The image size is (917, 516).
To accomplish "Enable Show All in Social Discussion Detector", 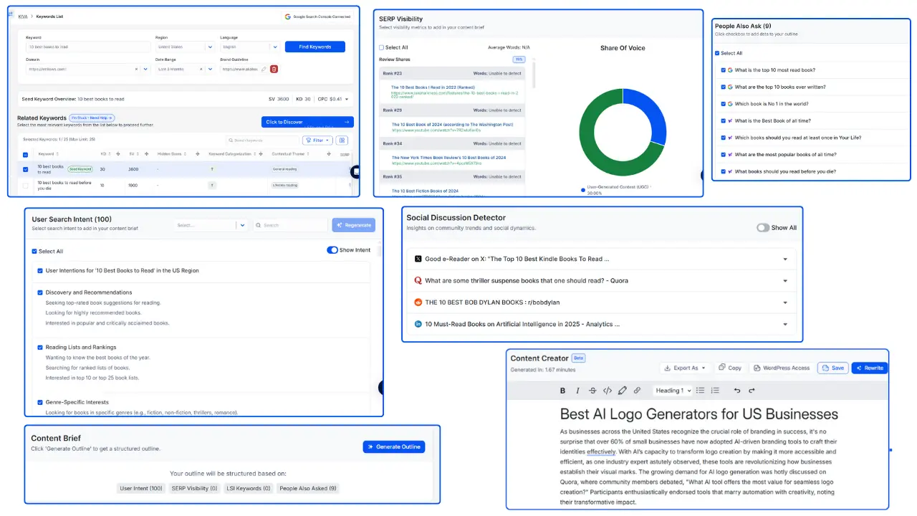I will (x=764, y=227).
